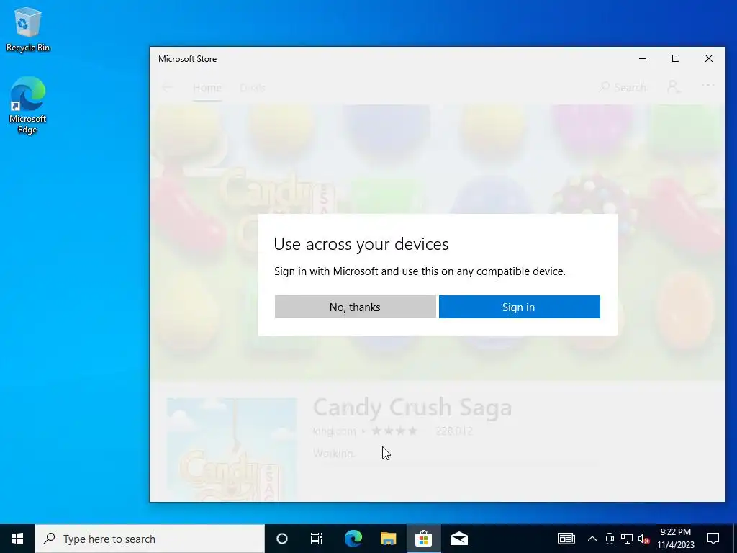Screen dimensions: 737x553
Task: Decline with No, thanks button
Action: click(x=356, y=307)
